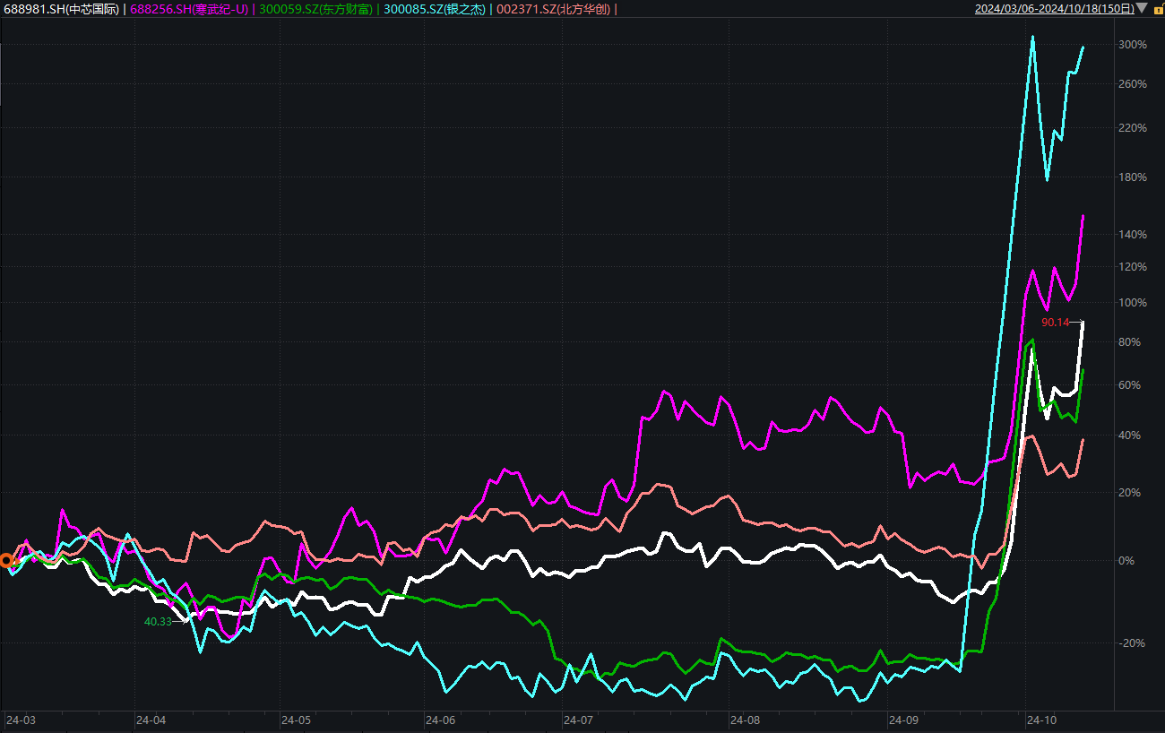
Task: Select the 002371.SZ(北方华创) legend label
Action: coord(553,9)
